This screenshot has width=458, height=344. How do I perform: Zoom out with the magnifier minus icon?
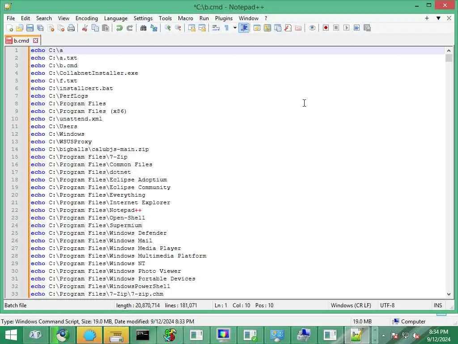(178, 28)
